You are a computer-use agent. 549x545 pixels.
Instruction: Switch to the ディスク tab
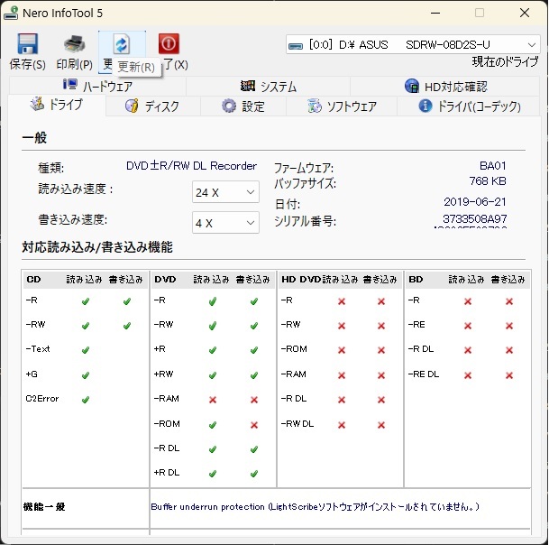tap(152, 106)
